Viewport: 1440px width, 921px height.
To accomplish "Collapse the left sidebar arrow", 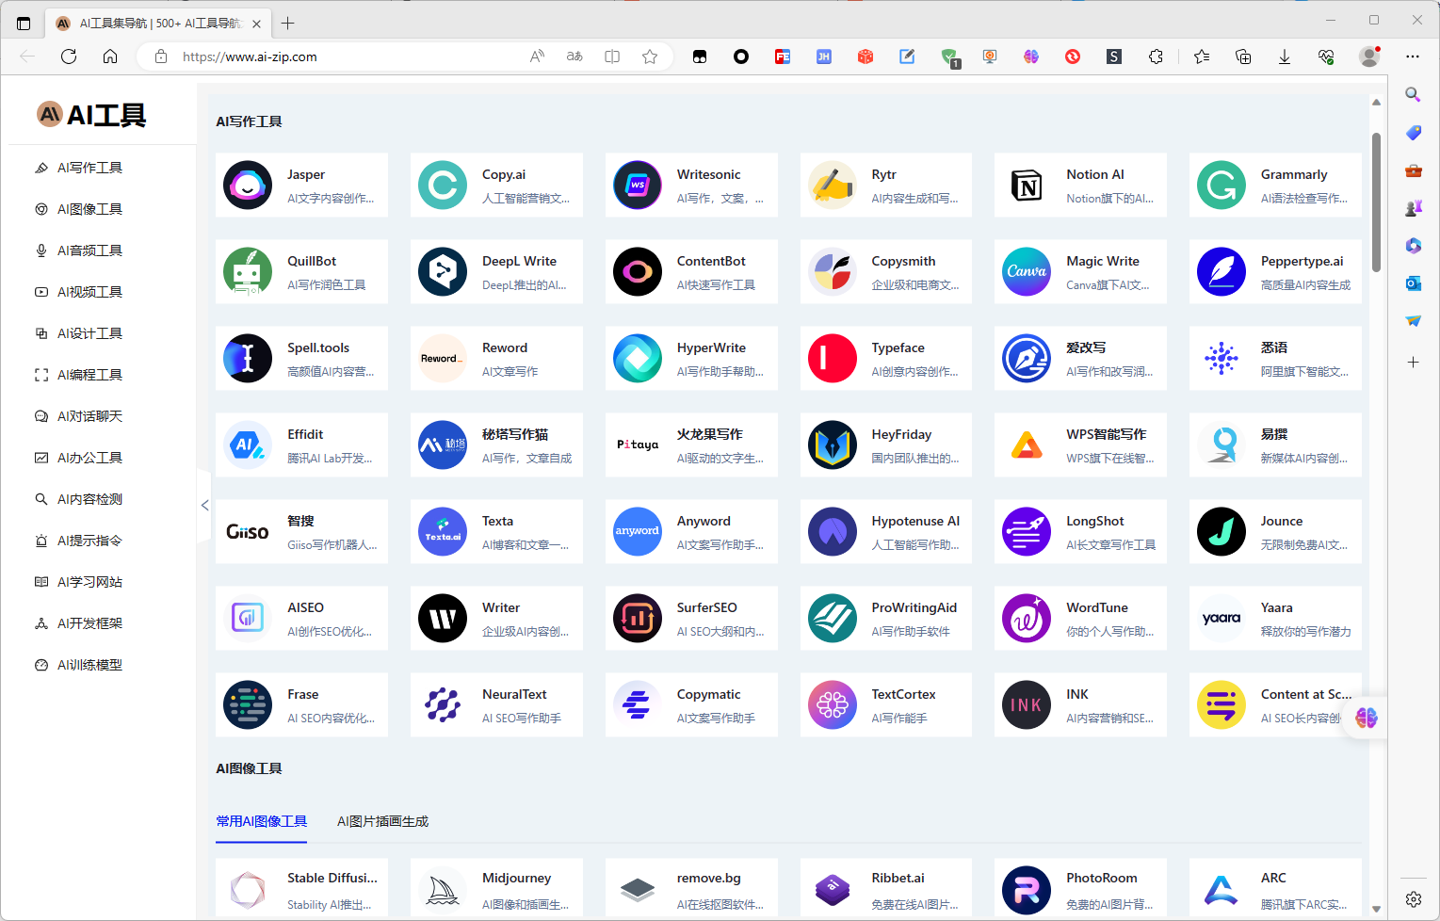I will (x=204, y=506).
